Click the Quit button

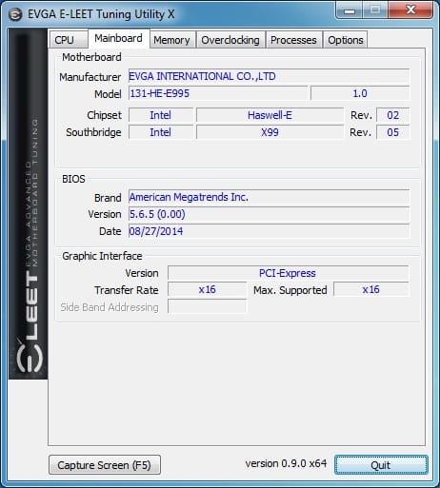[381, 465]
